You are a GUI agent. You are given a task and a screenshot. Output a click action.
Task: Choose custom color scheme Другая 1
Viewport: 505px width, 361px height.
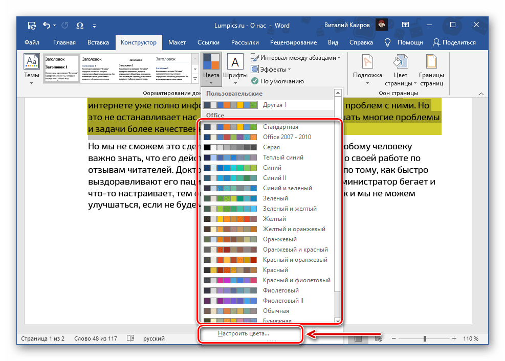(268, 105)
